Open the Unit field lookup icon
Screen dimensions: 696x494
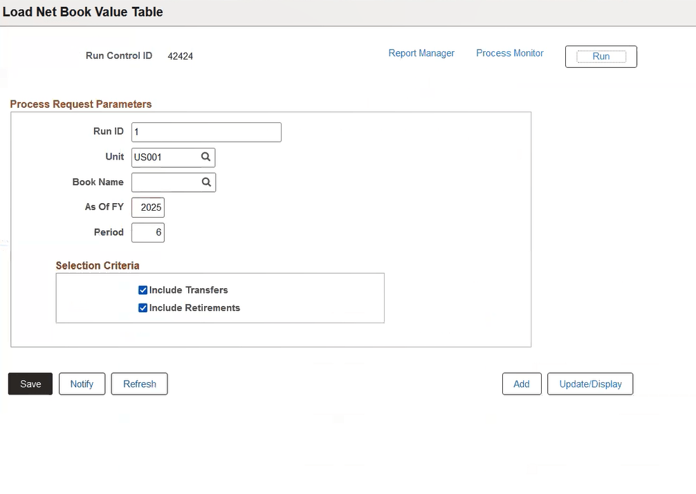[205, 157]
